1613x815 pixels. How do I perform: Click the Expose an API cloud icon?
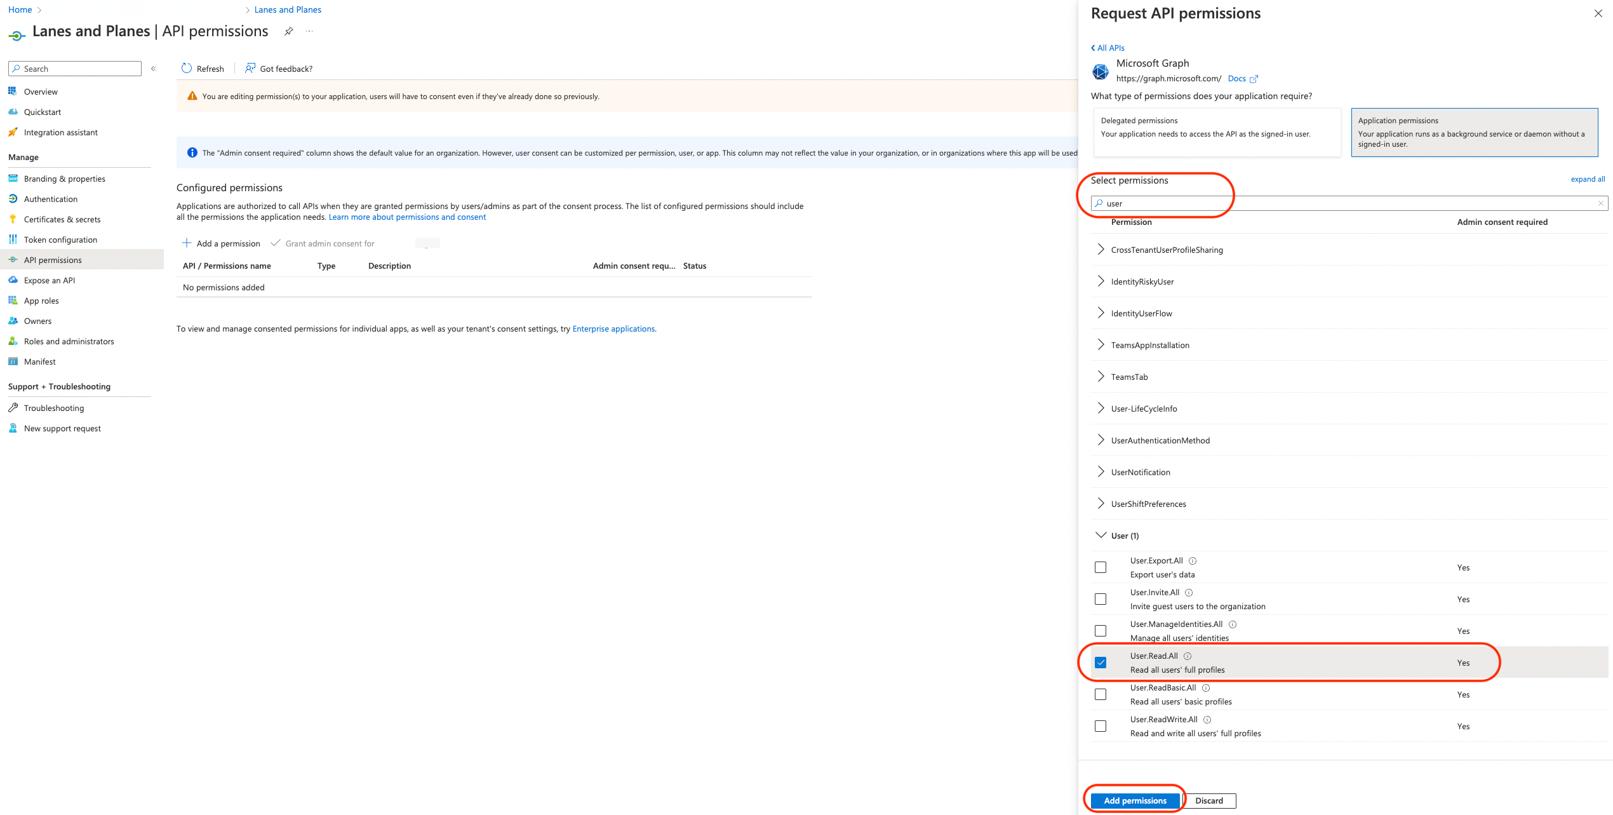(13, 280)
